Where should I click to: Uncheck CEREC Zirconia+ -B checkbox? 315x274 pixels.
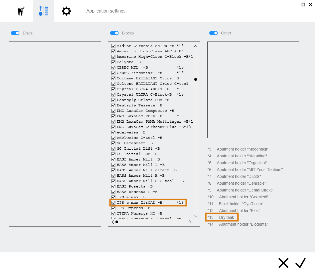[113, 73]
